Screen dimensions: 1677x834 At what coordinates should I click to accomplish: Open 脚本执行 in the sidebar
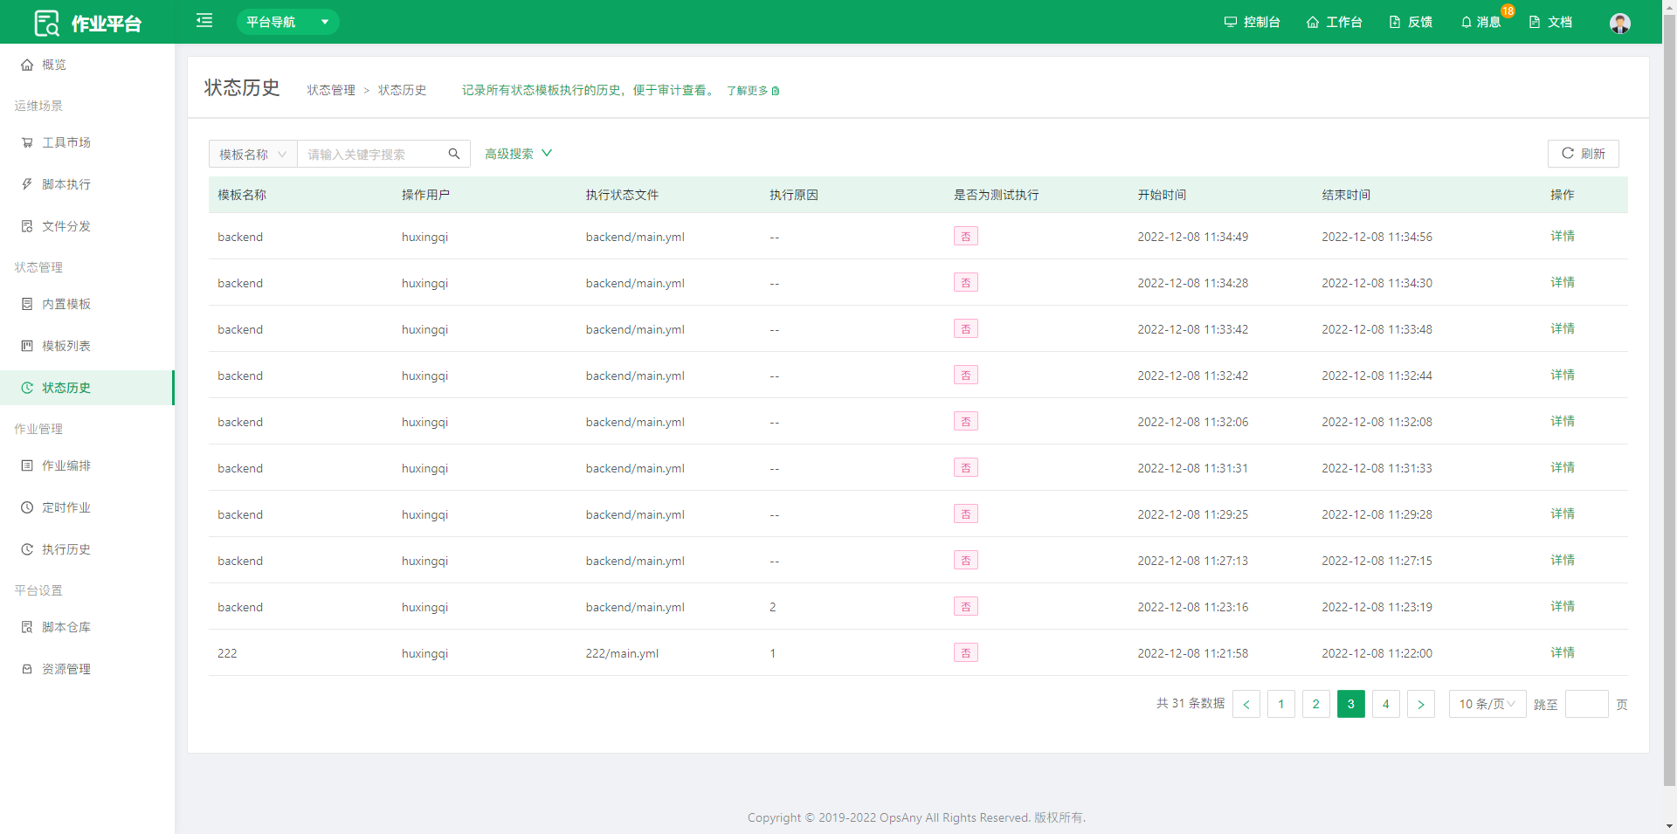(87, 184)
